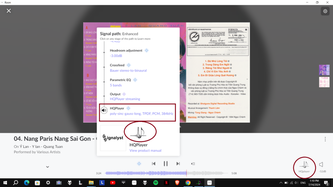Open Brave browser from the taskbar

click(177, 183)
